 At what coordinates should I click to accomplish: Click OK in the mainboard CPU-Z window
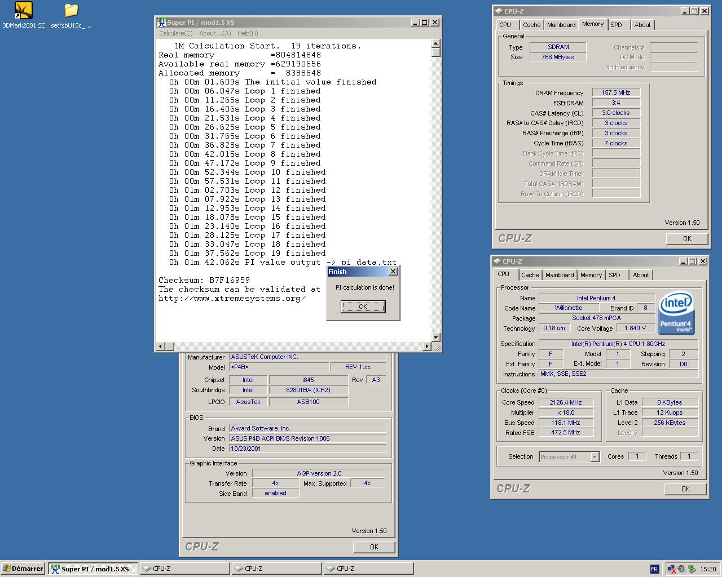click(x=374, y=547)
